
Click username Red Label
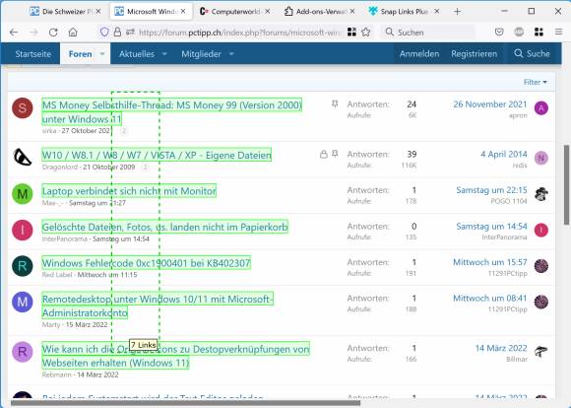pos(57,275)
